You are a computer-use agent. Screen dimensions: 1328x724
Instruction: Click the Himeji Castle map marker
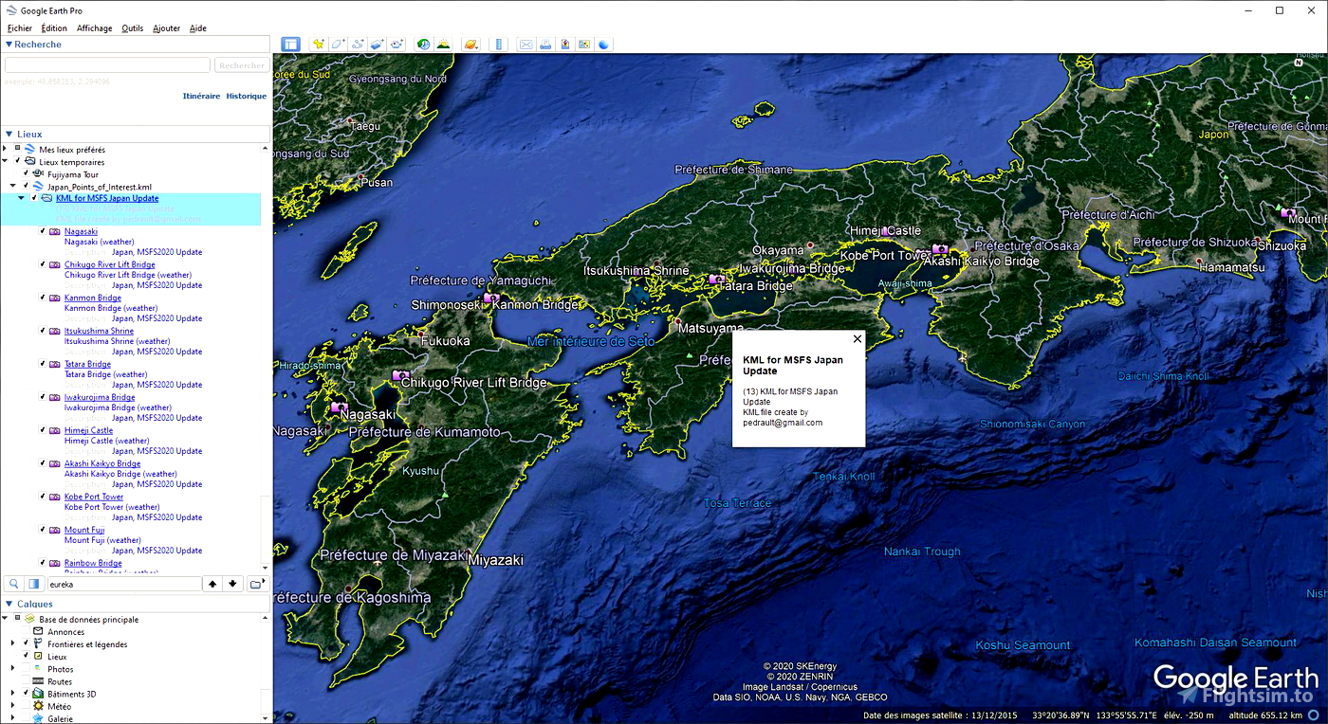886,231
